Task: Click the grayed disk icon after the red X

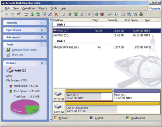Action: pyautogui.click(x=64, y=14)
